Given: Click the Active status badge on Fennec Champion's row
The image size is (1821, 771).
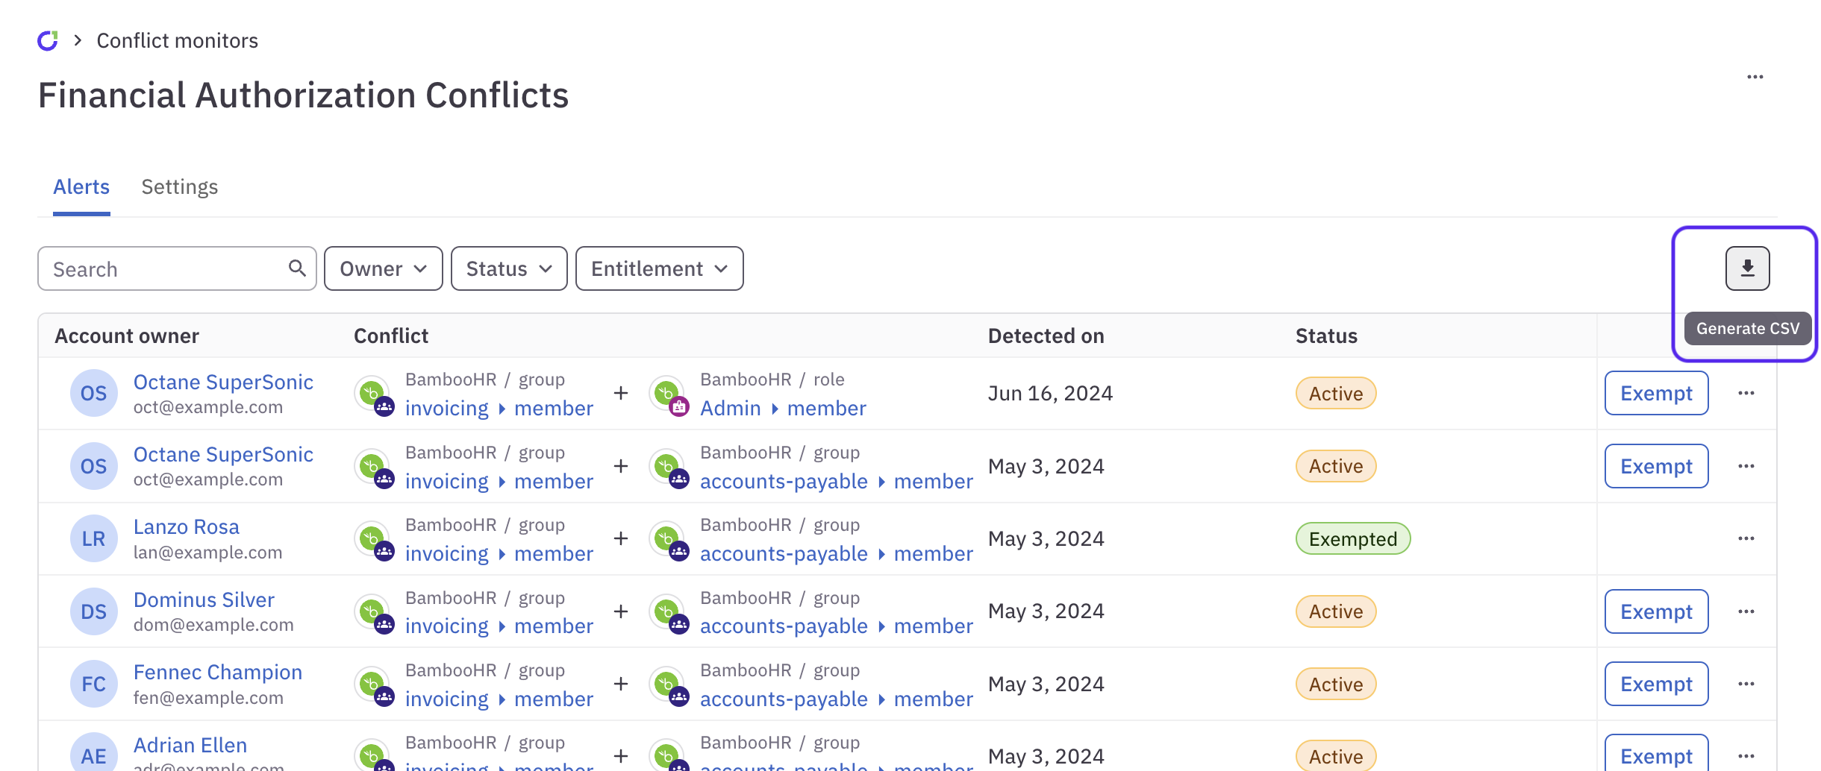Looking at the screenshot, I should point(1335,684).
